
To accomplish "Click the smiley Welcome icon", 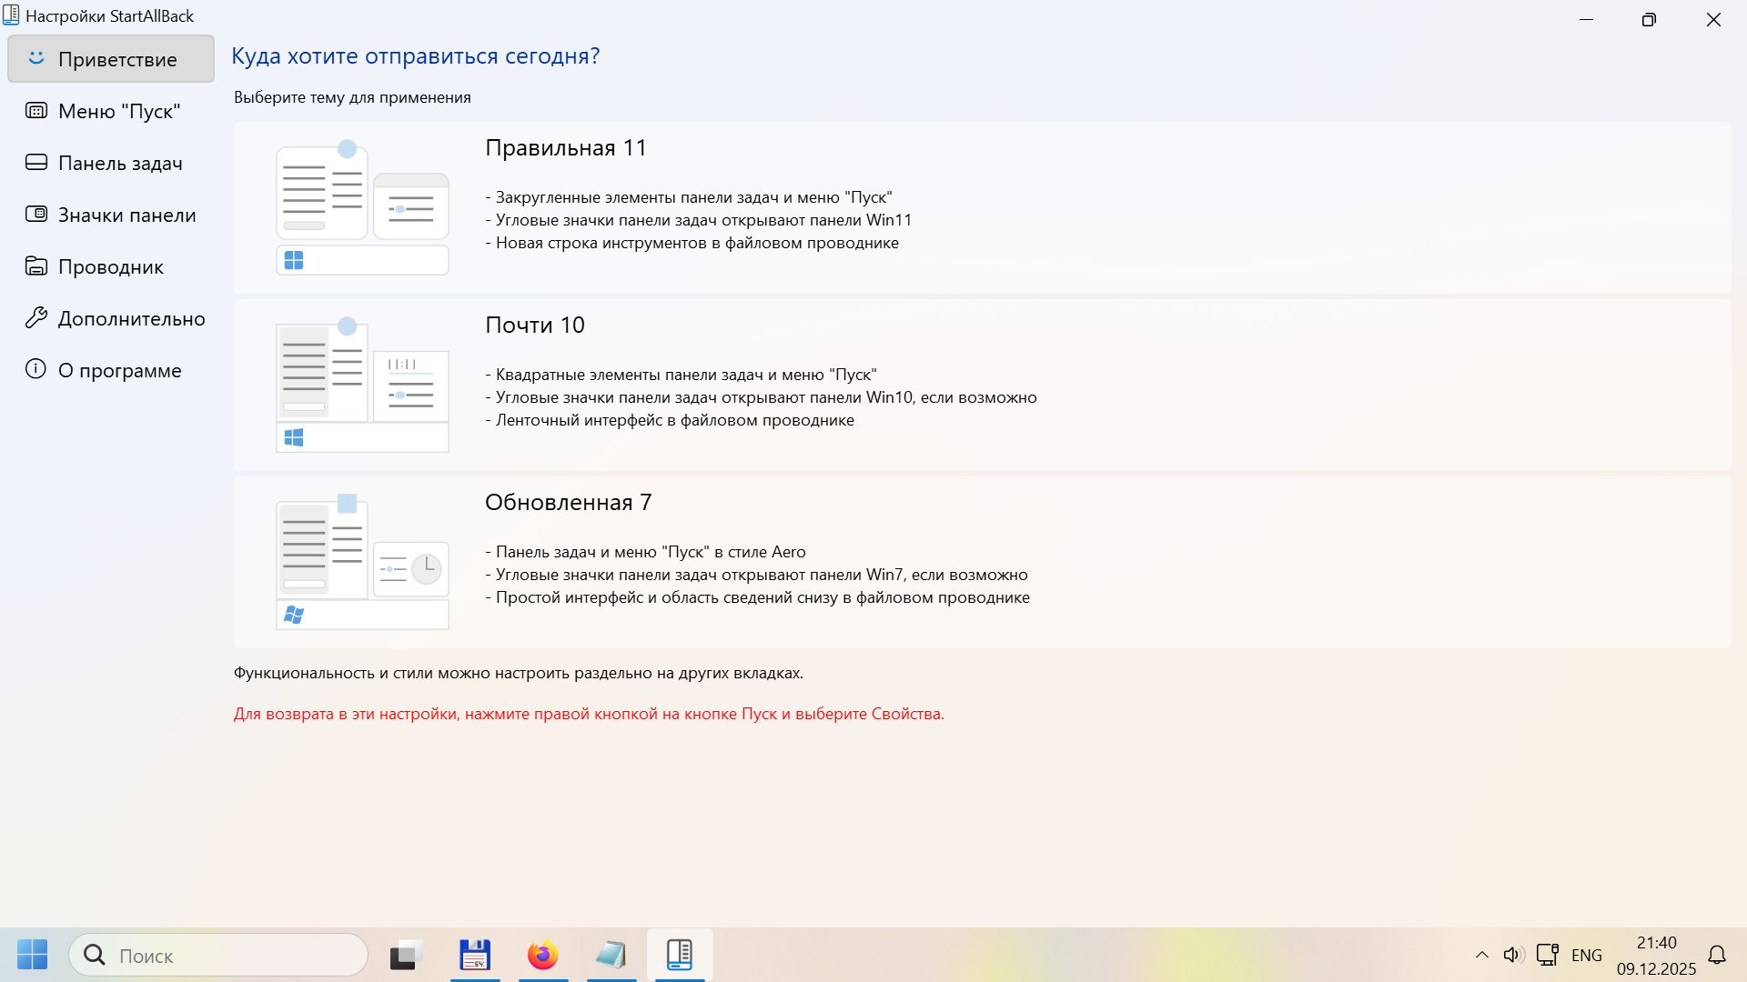I will (x=36, y=58).
